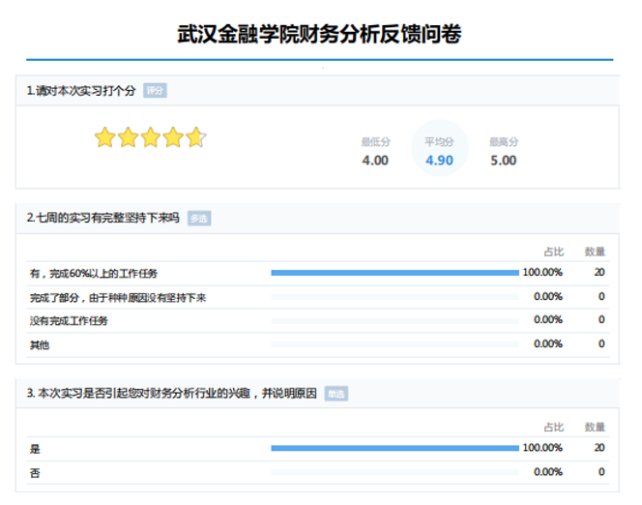Click the 最高分 value 5.00
Viewport: 642px width, 505px height.
pyautogui.click(x=503, y=161)
